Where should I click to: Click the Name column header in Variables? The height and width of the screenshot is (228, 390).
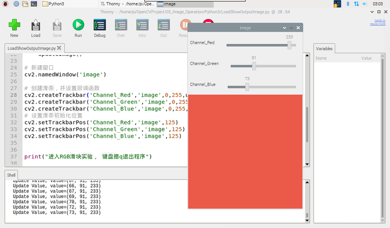point(321,58)
